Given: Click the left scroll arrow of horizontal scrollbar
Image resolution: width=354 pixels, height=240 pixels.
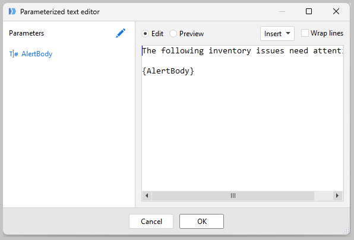Looking at the screenshot, I should (x=147, y=196).
